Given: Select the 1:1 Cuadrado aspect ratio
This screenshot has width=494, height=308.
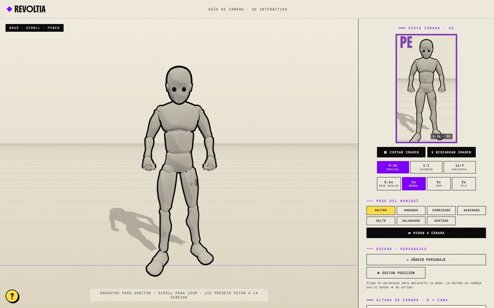Looking at the screenshot, I should coord(426,167).
